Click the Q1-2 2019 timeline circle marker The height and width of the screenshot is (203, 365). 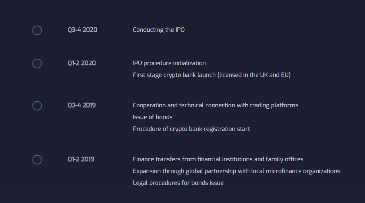(x=37, y=160)
